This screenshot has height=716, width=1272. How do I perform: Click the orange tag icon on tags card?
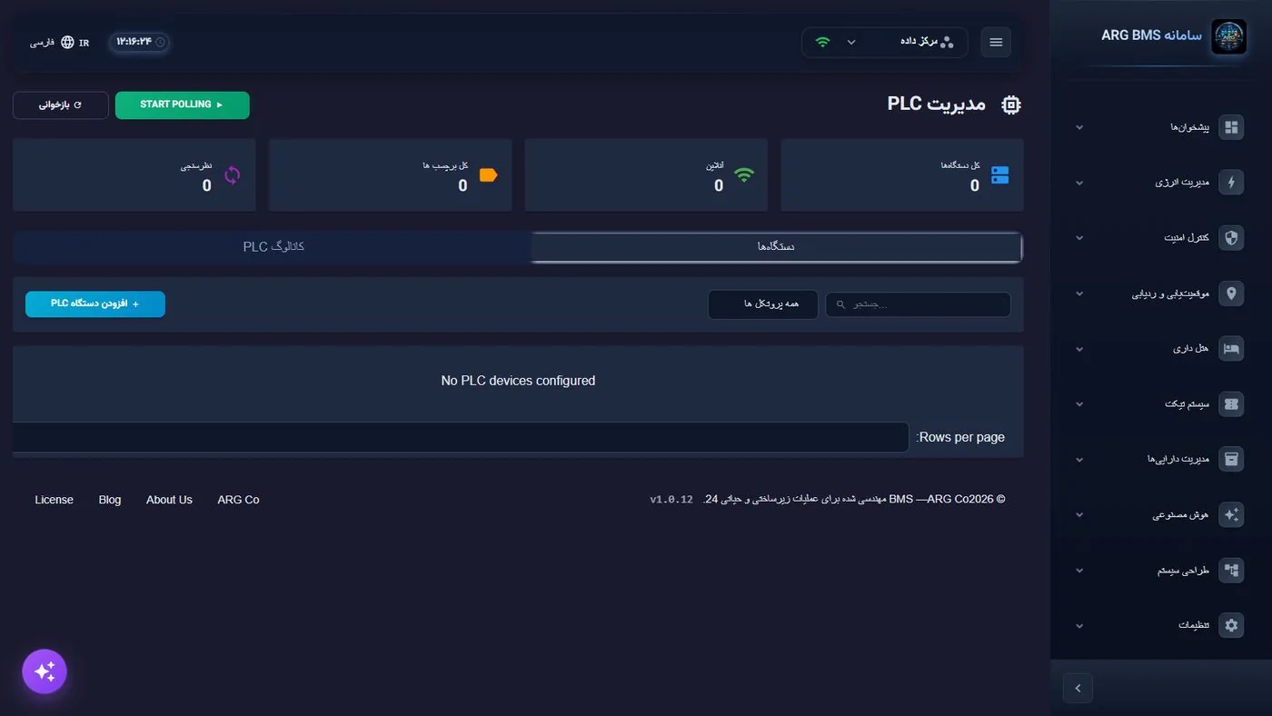(x=488, y=175)
